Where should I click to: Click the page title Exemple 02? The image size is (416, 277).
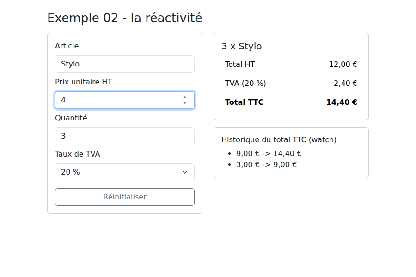point(125,18)
